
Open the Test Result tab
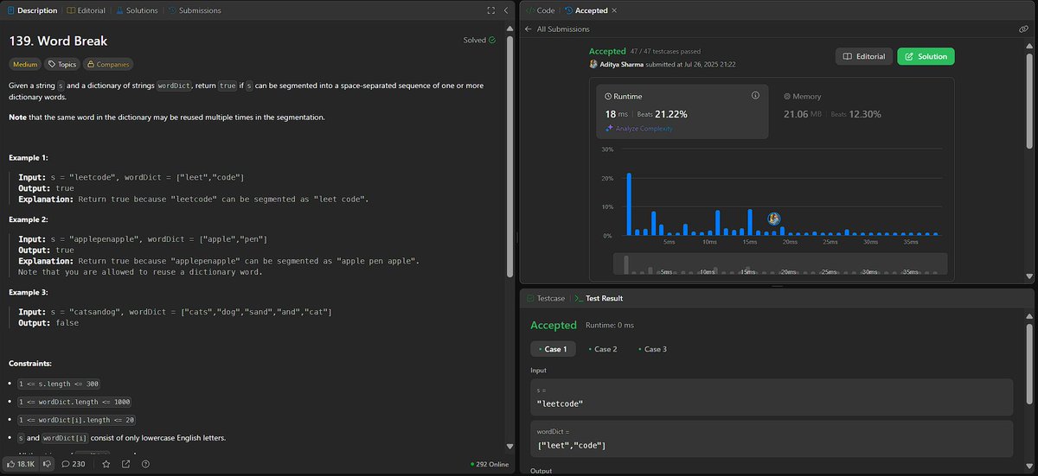pos(598,298)
